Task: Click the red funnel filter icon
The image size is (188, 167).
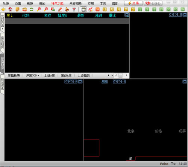Action: coord(74,9)
